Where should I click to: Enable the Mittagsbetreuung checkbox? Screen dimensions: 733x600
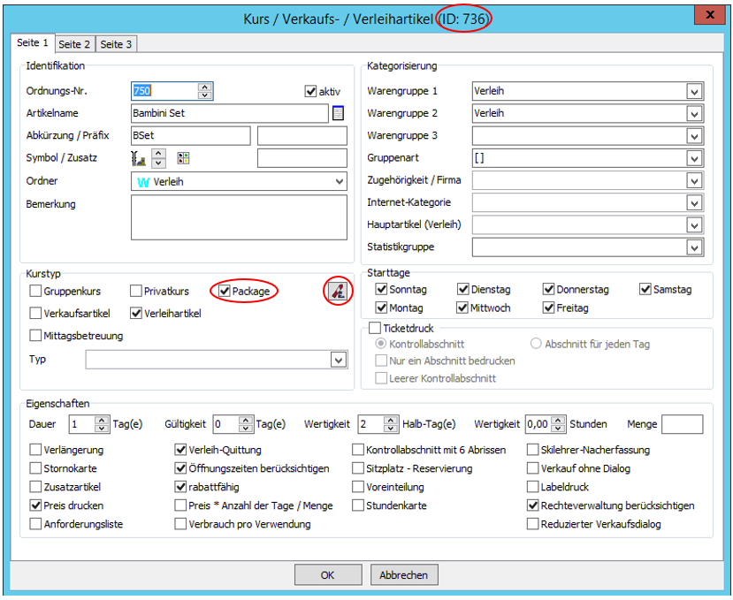point(35,336)
